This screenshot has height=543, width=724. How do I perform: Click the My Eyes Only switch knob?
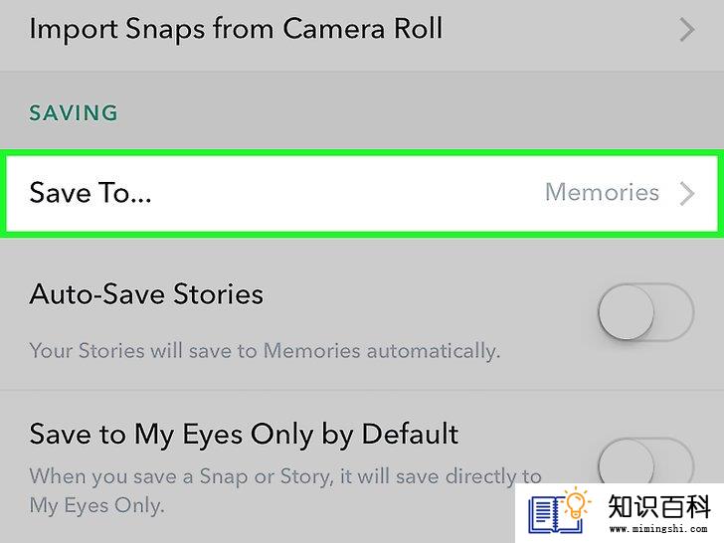pyautogui.click(x=627, y=461)
